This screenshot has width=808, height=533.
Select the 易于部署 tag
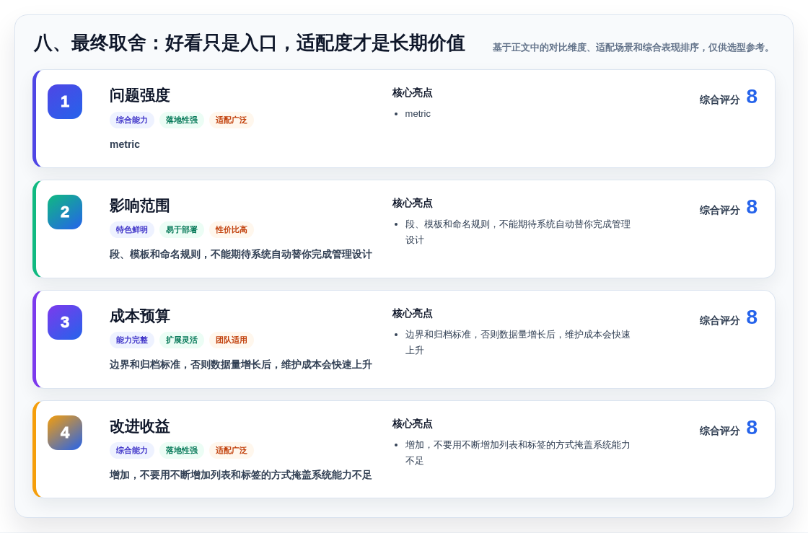coord(182,229)
